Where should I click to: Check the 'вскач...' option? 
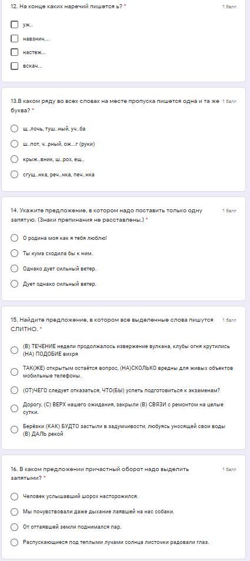pos(14,66)
